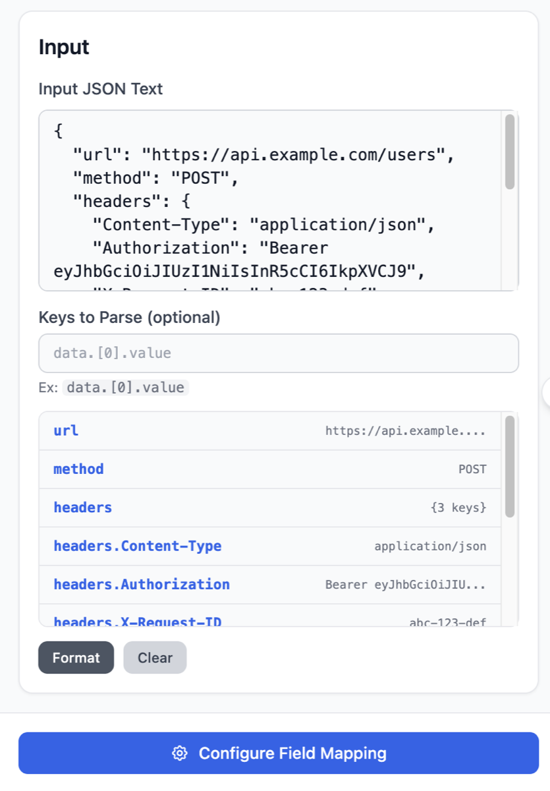
Task: Select the method key entry
Action: coord(78,469)
